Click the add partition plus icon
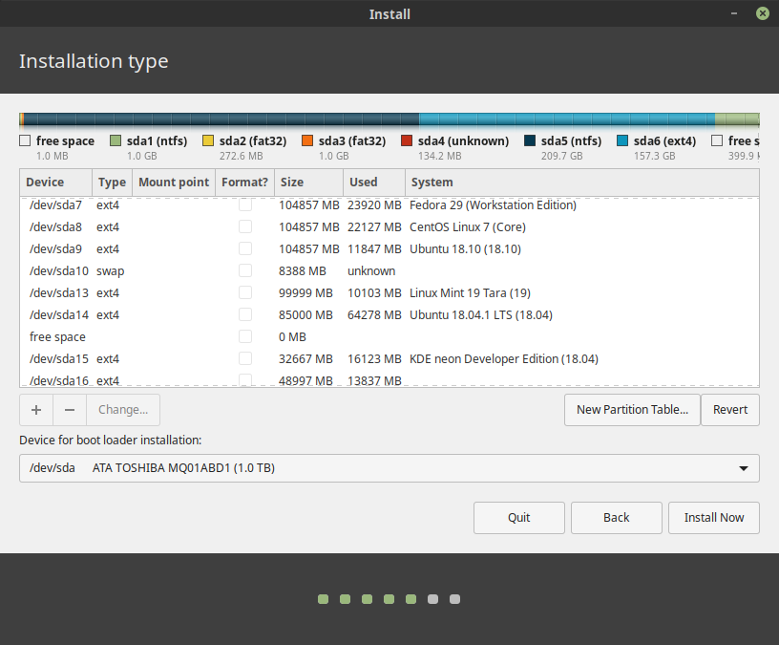Screen dimensions: 779x645 tap(35, 409)
